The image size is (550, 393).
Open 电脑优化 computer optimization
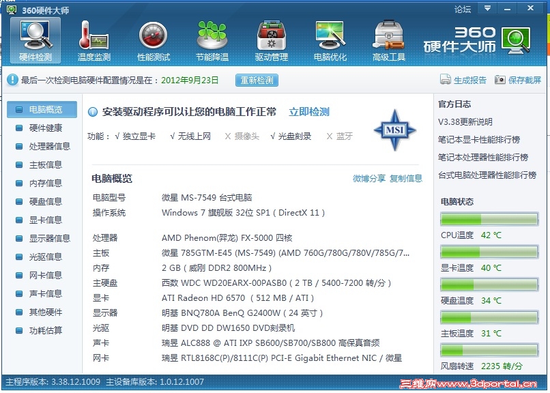tap(330, 41)
